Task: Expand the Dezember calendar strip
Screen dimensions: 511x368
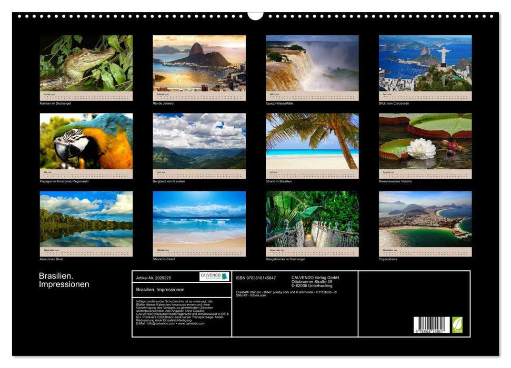Action: pyautogui.click(x=422, y=252)
